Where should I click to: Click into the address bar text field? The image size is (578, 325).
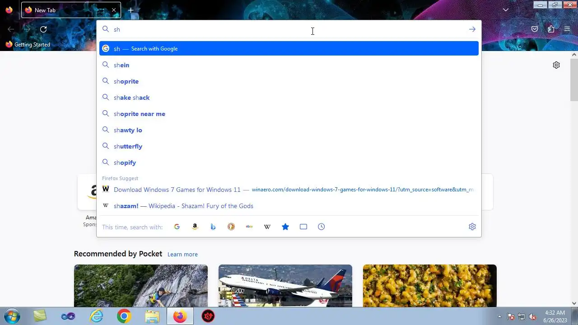[289, 29]
